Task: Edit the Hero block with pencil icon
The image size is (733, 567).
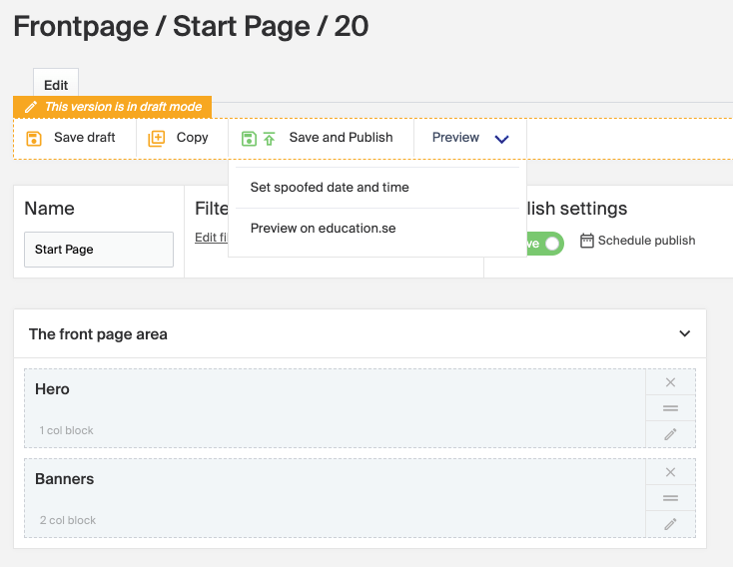Action: [x=670, y=433]
